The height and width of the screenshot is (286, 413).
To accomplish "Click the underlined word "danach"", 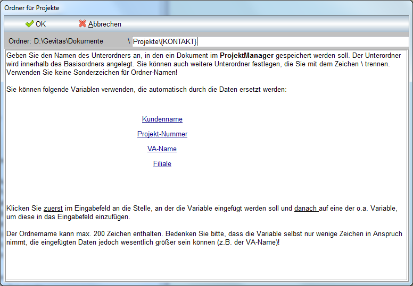I will (x=306, y=209).
